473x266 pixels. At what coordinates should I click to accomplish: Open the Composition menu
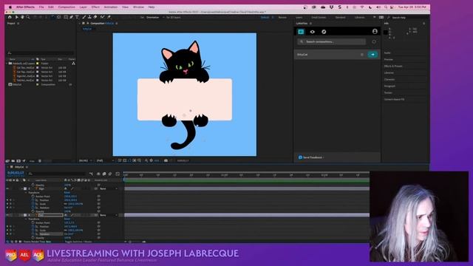[x=67, y=7]
